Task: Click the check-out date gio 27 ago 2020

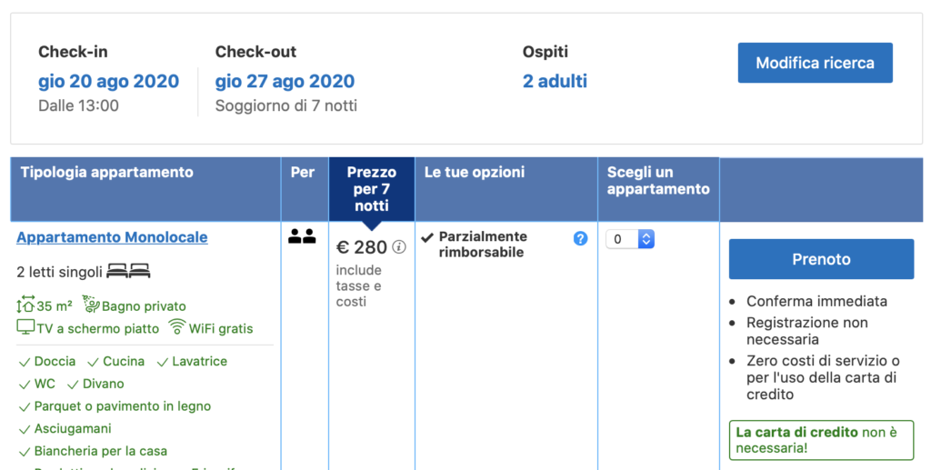Action: [285, 81]
